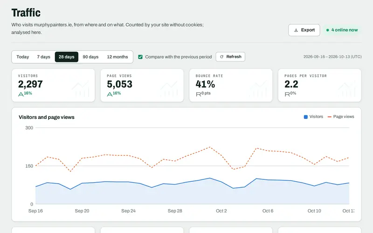The image size is (373, 233).
Task: Click the Oct 6 axis label
Action: point(268,211)
